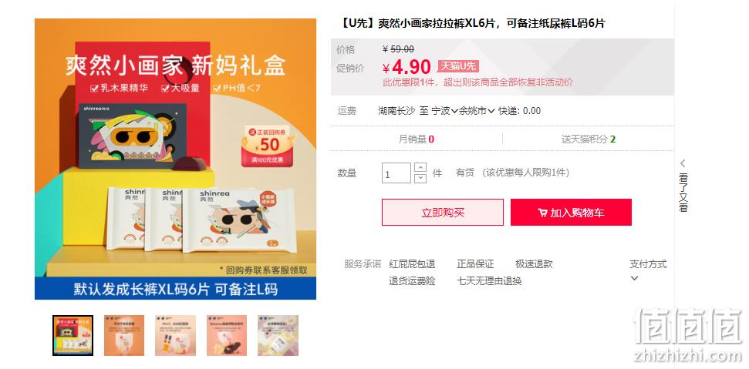This screenshot has width=749, height=369.
Task: Open the 宁波 province dropdown
Action: coord(445,111)
